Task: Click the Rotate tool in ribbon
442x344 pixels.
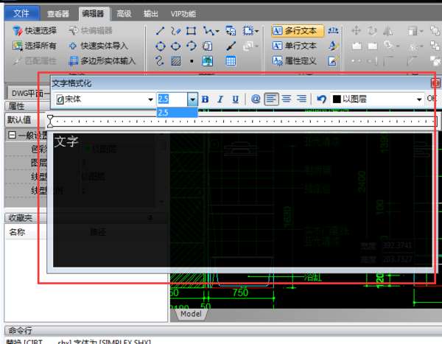Action: [x=372, y=30]
